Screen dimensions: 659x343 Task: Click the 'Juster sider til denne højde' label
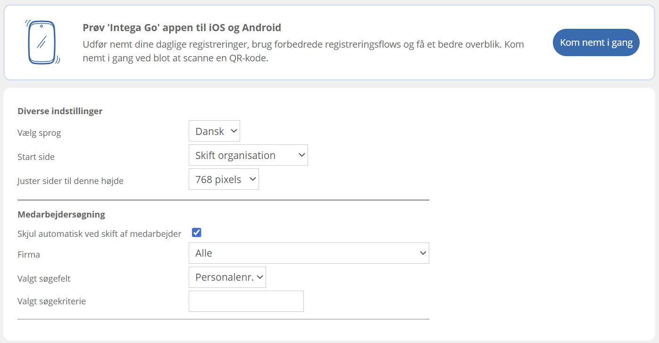[70, 181]
